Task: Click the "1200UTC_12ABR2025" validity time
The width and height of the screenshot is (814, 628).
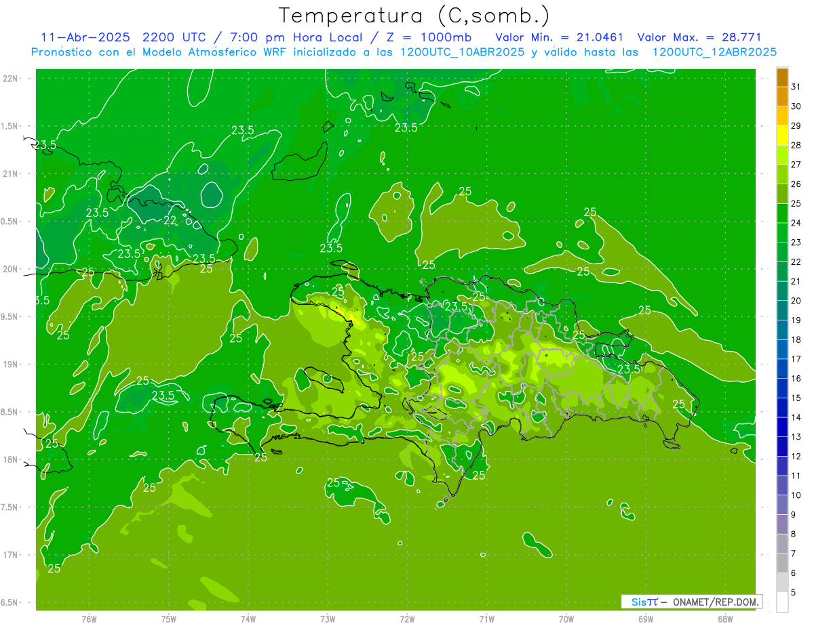Action: point(714,52)
